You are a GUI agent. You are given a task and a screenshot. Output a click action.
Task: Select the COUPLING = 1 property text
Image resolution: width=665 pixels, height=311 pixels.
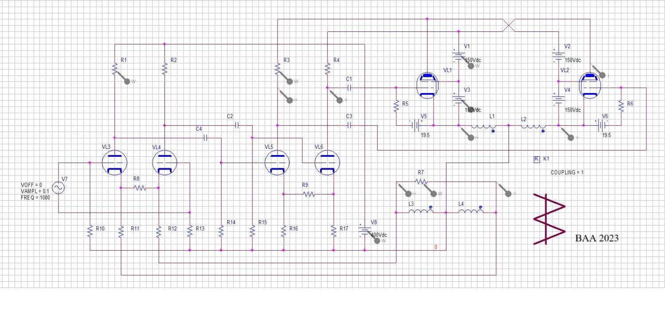(x=567, y=172)
